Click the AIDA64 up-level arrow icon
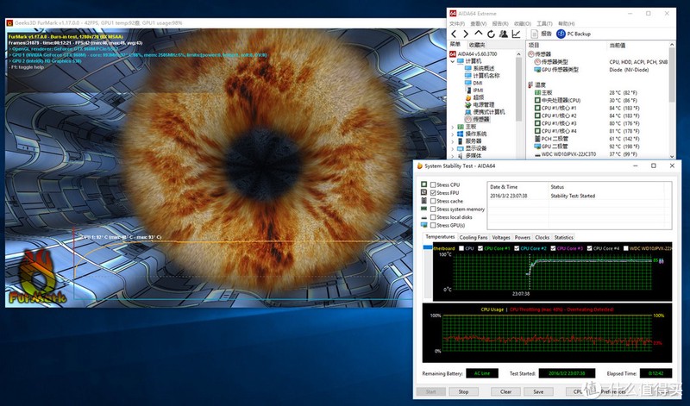This screenshot has height=406, width=690. (479, 34)
